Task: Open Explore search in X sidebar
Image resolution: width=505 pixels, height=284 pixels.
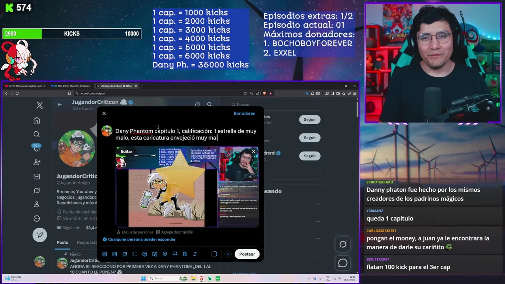Action: tap(37, 135)
